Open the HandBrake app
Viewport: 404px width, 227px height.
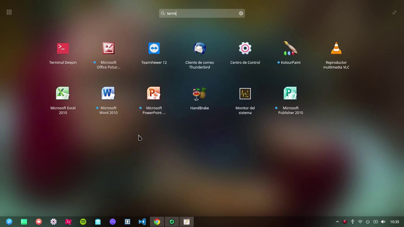(x=199, y=94)
